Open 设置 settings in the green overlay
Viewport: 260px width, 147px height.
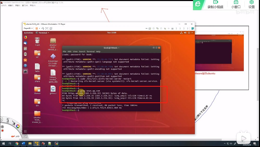pos(252,5)
